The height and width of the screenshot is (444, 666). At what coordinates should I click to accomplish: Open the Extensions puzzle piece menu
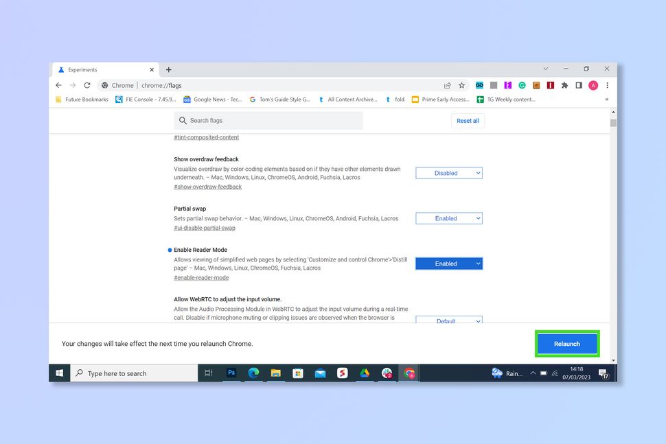click(564, 85)
